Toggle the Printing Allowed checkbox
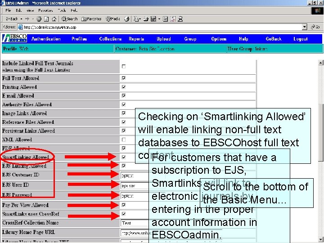This screenshot has height=243, width=324. 124,87
